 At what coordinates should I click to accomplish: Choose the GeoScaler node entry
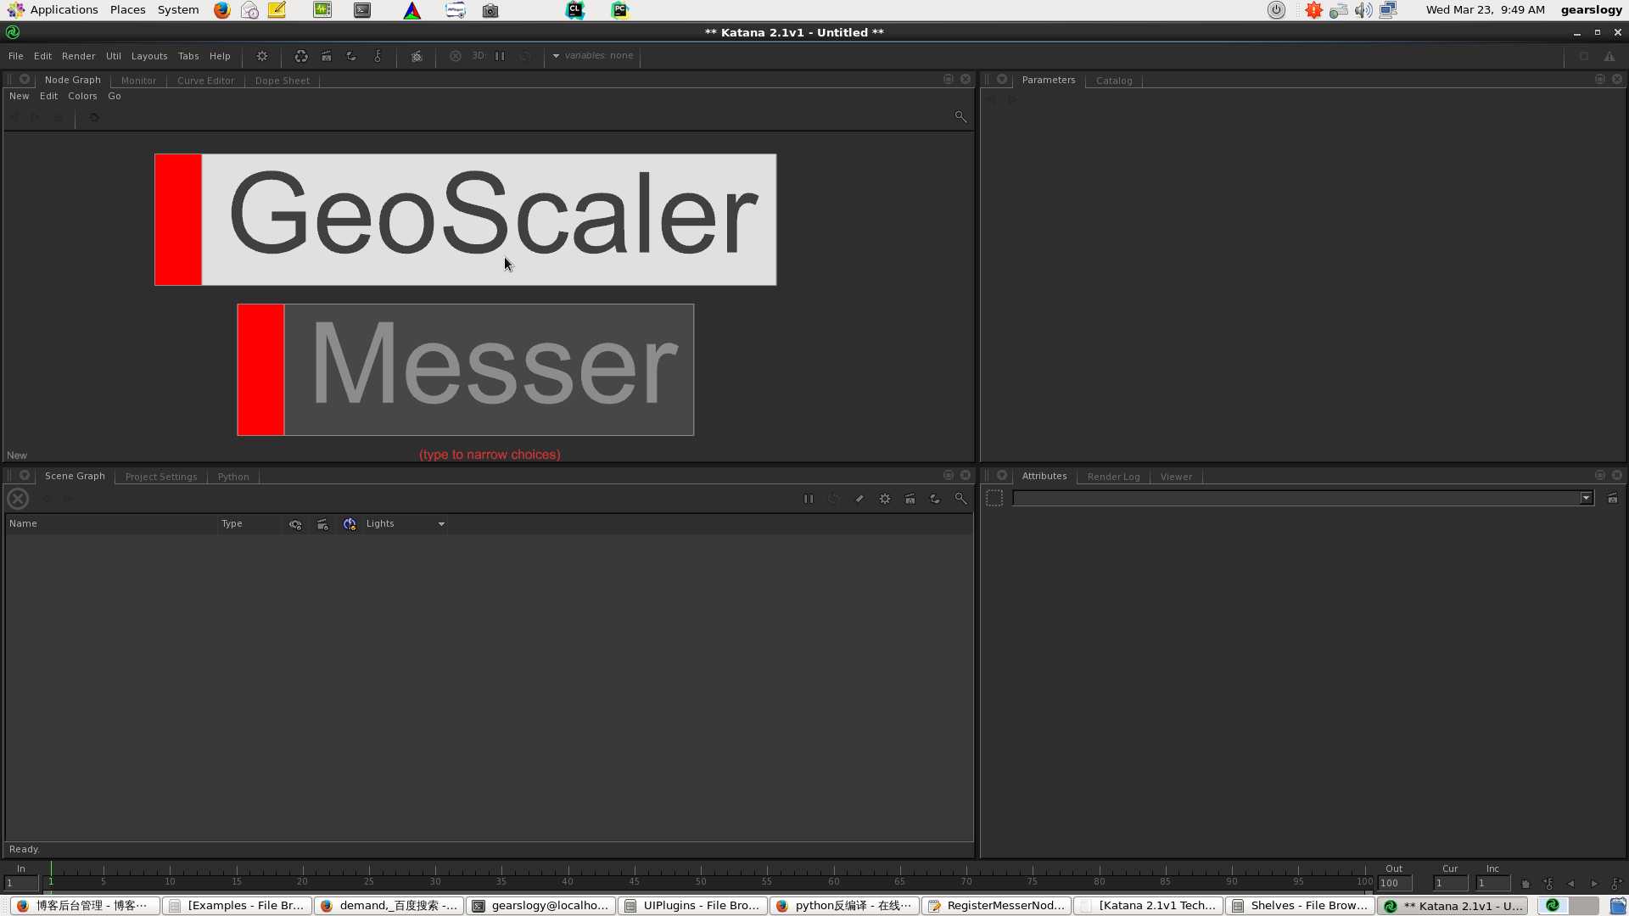(x=465, y=220)
